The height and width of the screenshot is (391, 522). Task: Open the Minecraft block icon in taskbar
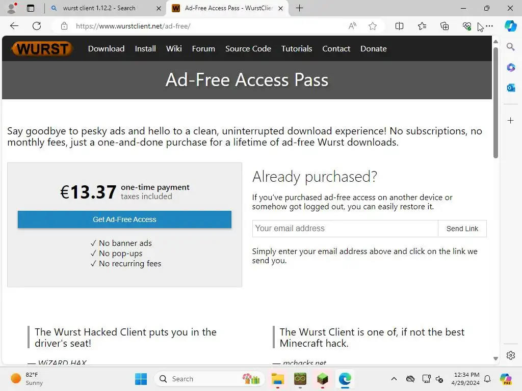[322, 379]
